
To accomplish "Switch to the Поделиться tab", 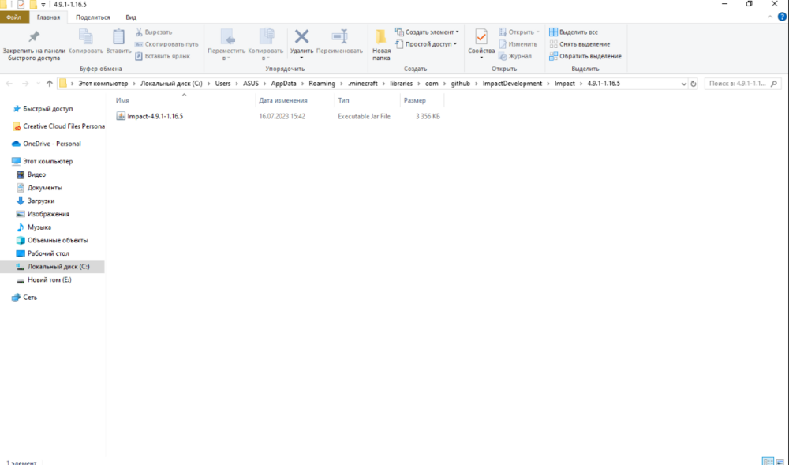I will point(92,17).
